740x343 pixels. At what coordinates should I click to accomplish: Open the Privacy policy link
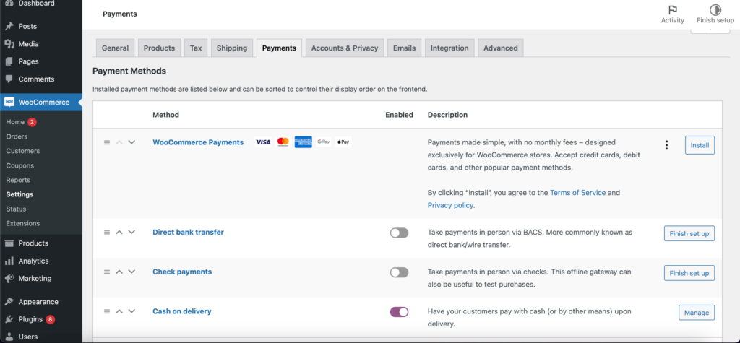(450, 205)
